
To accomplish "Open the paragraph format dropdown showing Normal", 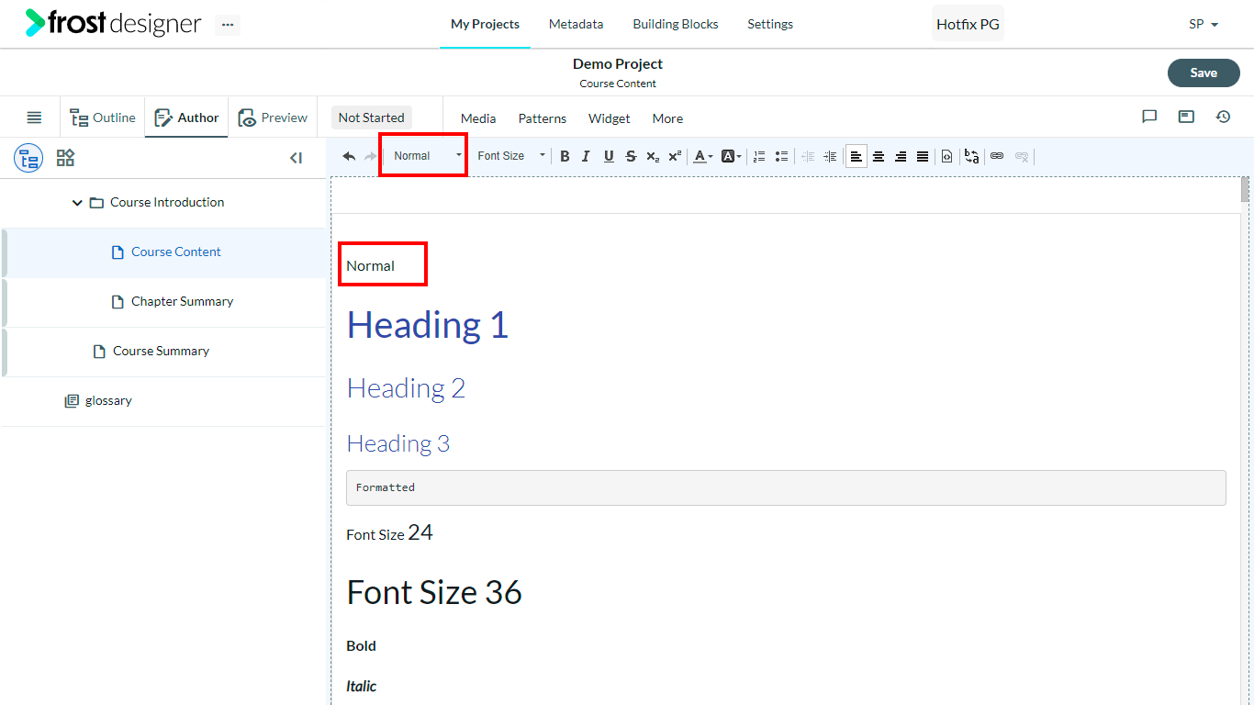I will [427, 156].
